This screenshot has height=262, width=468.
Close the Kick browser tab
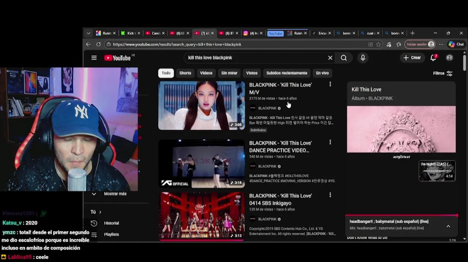click(139, 33)
